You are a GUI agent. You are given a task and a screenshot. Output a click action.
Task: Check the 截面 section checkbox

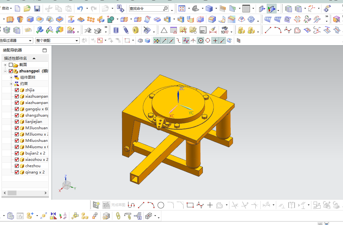[x=11, y=65]
